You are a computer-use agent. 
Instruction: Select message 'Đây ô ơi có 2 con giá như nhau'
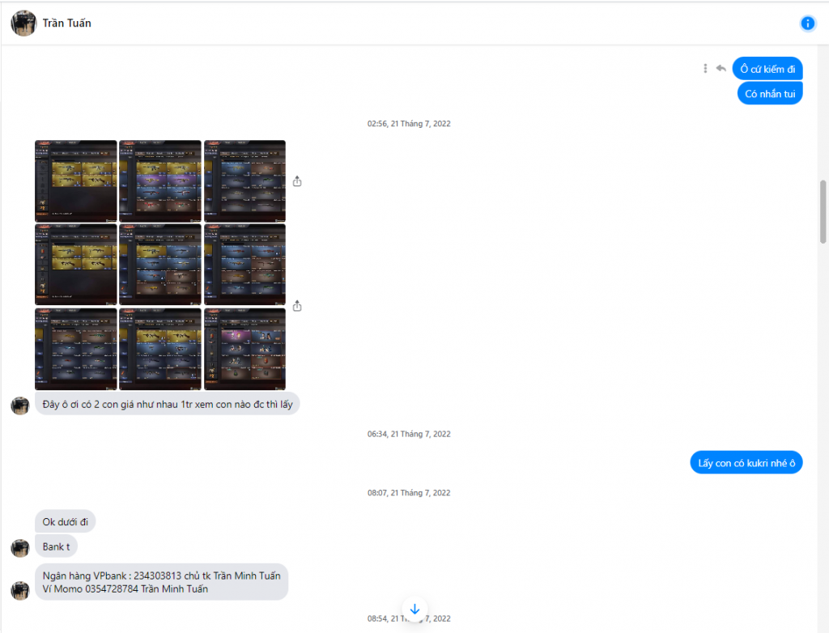[x=167, y=404]
